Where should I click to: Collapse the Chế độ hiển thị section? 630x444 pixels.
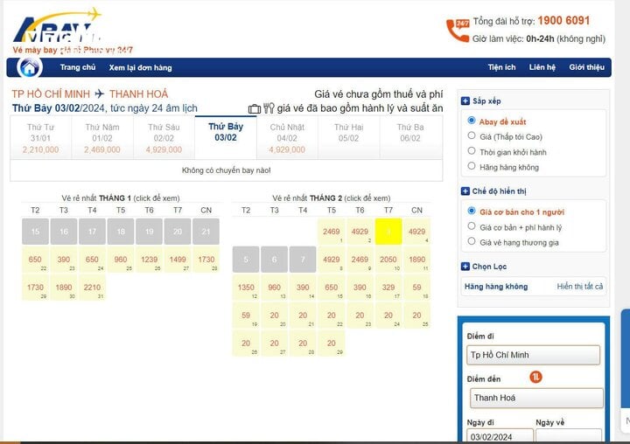(465, 191)
